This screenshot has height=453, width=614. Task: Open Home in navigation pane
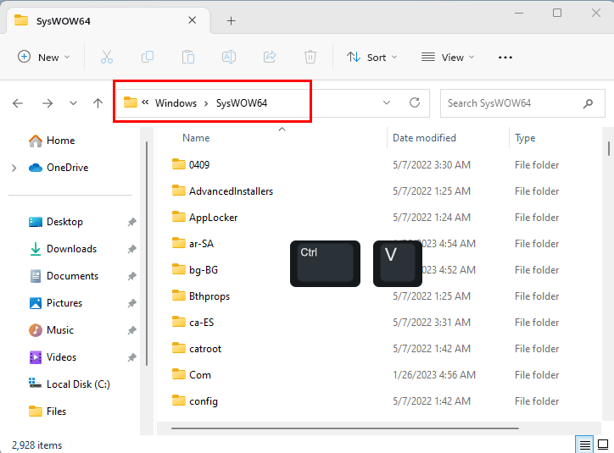click(x=60, y=141)
